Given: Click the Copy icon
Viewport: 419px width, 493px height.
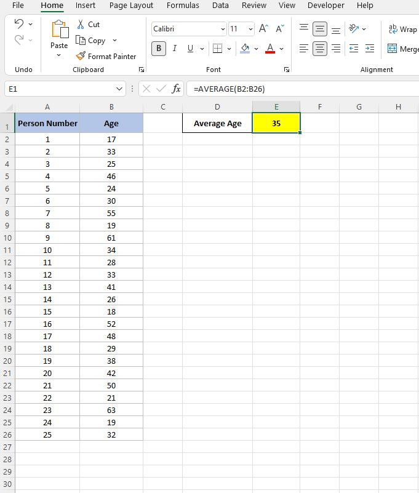Looking at the screenshot, I should click(81, 40).
